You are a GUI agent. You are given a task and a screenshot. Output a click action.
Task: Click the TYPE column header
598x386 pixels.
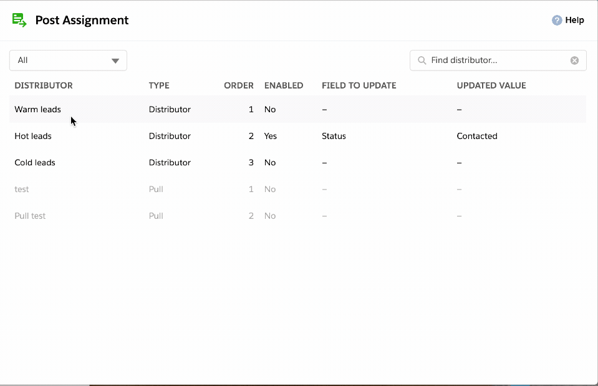tap(159, 85)
